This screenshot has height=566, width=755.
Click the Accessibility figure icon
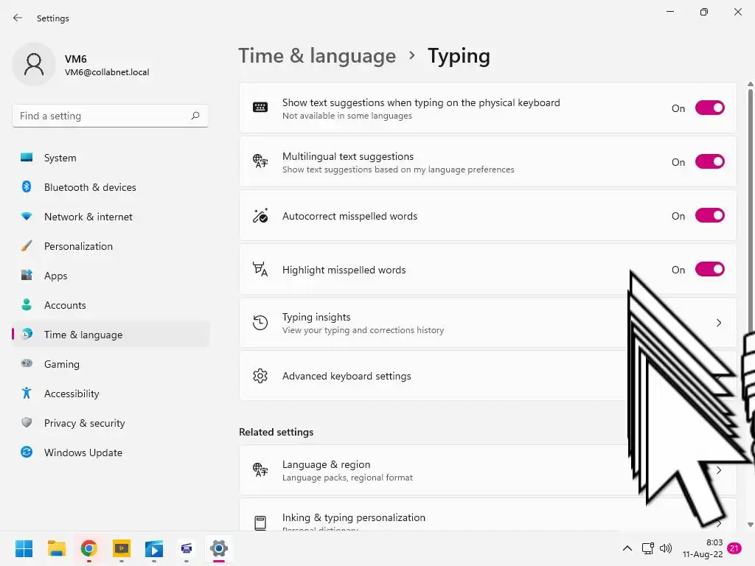27,394
